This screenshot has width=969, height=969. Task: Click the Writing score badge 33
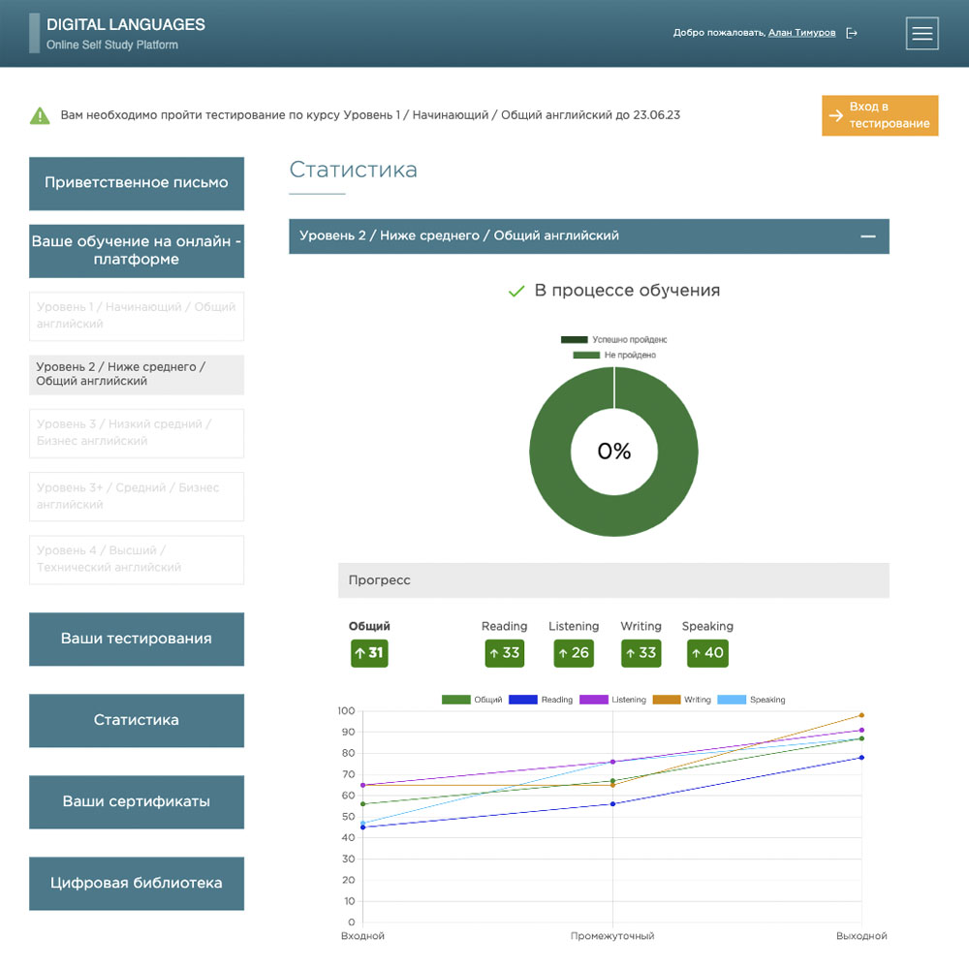[x=641, y=653]
